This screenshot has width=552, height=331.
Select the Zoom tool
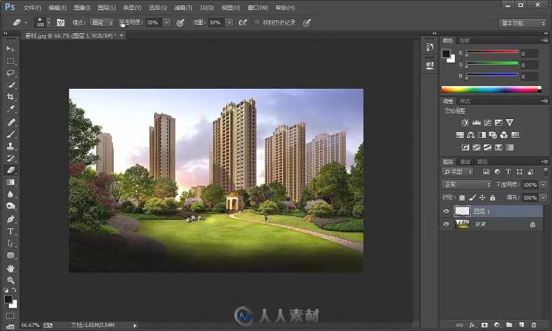click(x=10, y=281)
